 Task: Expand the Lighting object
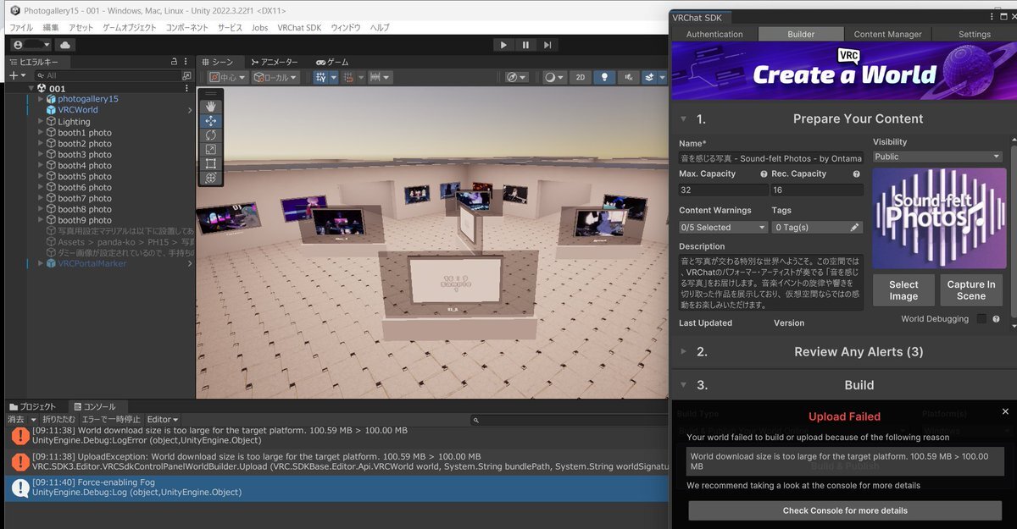[x=41, y=122]
